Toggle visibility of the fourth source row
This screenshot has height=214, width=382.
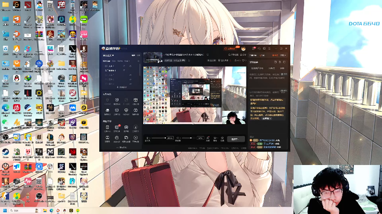tap(130, 79)
